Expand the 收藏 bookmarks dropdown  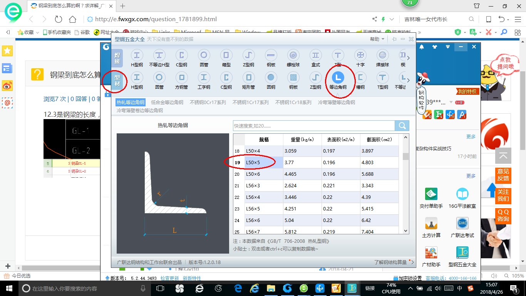[x=37, y=32]
